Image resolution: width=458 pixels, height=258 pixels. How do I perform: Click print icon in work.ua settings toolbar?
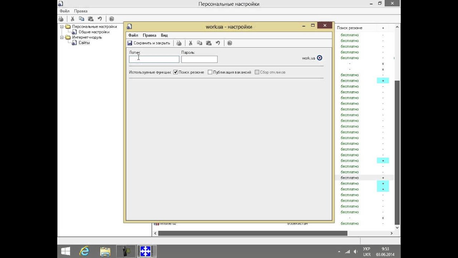click(x=179, y=43)
